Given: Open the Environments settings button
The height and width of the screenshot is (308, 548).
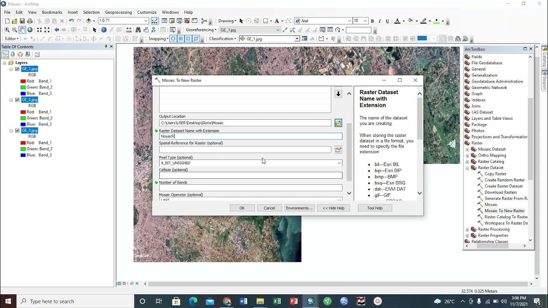Looking at the screenshot, I should 299,208.
